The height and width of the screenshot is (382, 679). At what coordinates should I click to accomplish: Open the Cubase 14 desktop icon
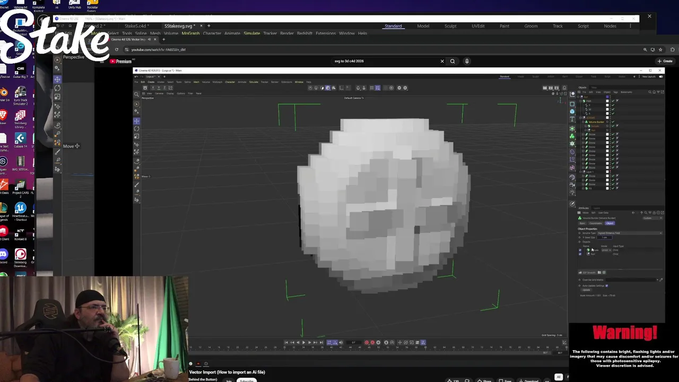20,141
